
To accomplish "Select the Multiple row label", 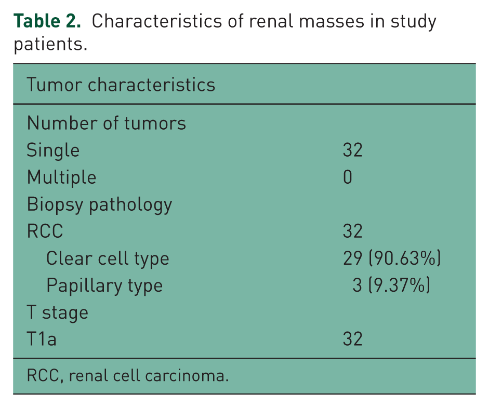I will tap(61, 178).
